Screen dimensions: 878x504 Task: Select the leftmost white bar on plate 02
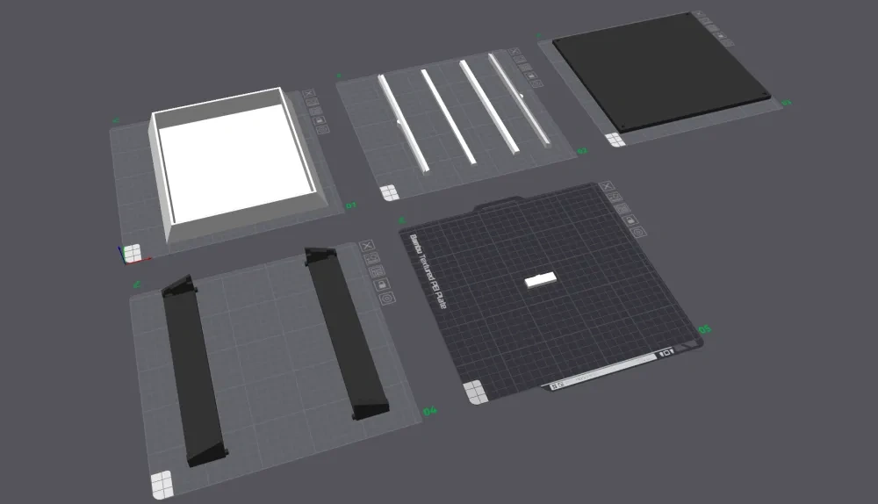pos(402,123)
